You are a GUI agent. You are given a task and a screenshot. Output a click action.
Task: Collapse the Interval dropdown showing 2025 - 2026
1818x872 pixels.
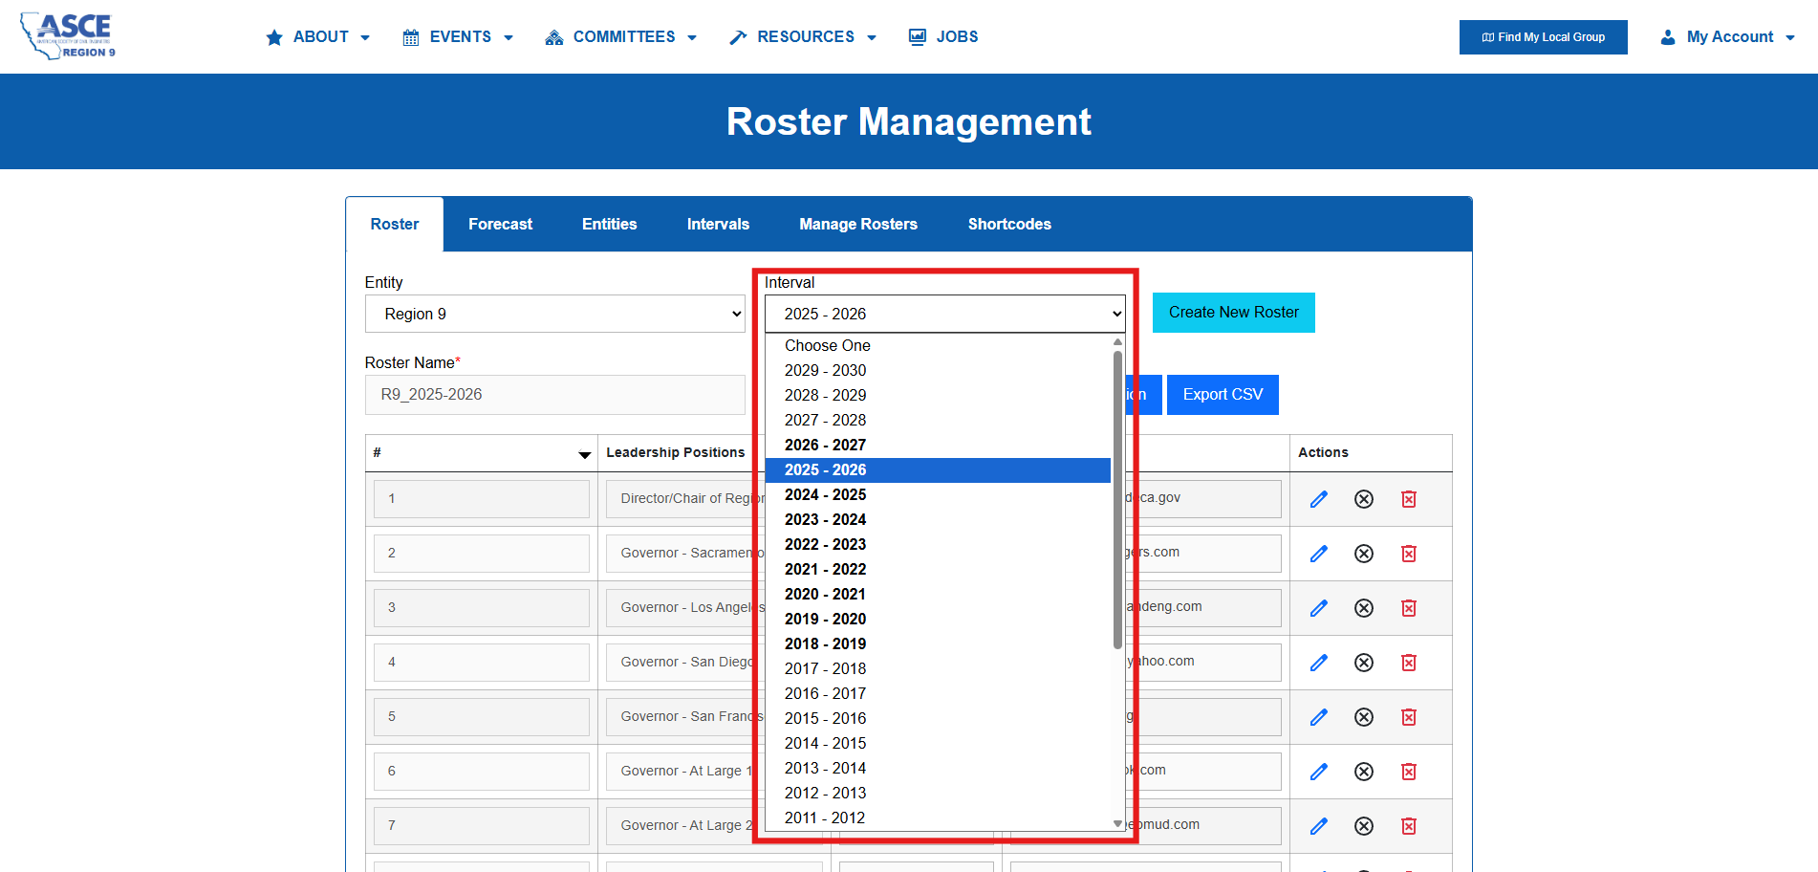click(945, 314)
